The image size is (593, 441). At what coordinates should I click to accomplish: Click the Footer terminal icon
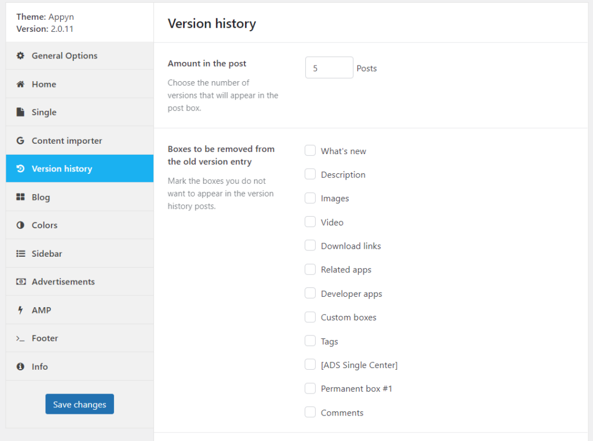pos(20,338)
